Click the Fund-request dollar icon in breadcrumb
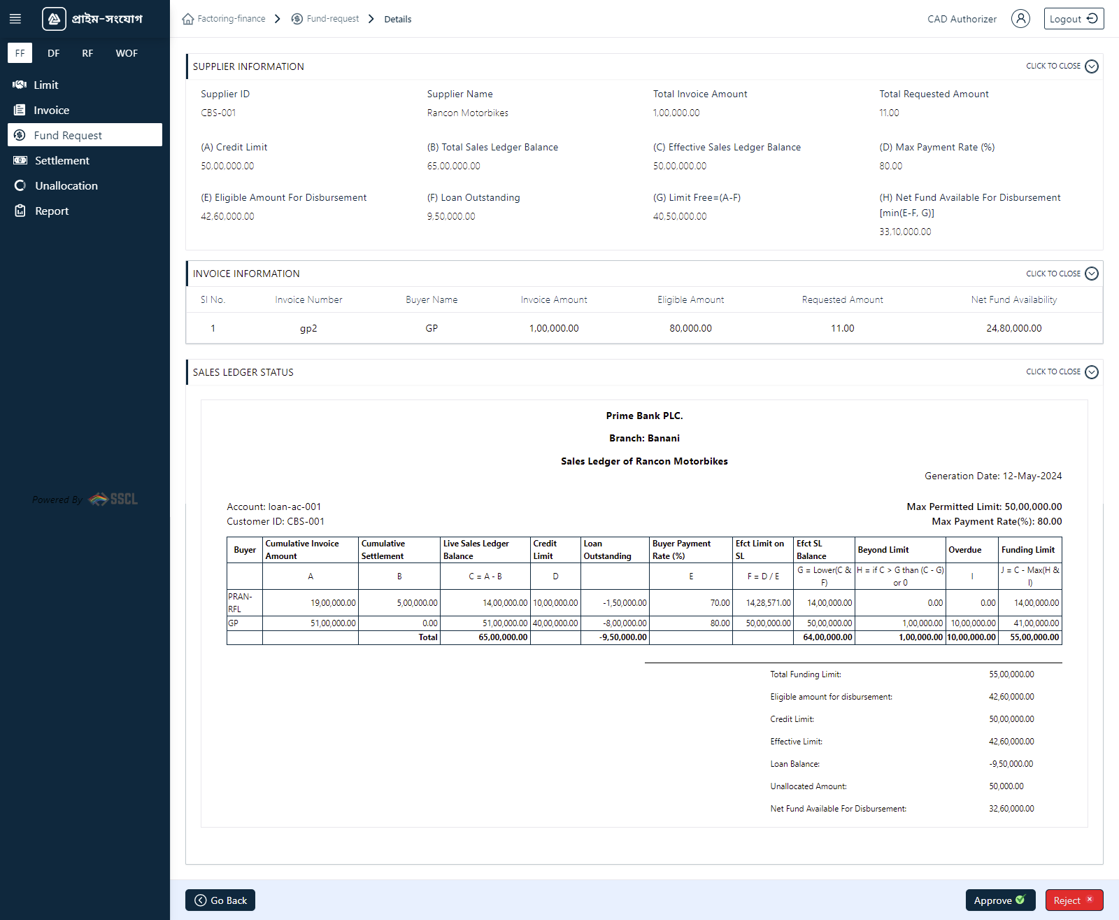Viewport: 1119px width, 920px height. tap(297, 19)
